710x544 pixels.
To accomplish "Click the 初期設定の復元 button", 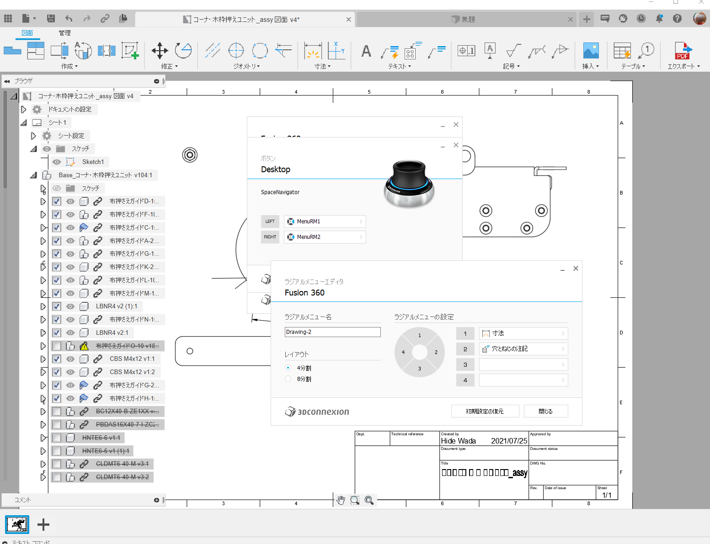I will coord(485,411).
